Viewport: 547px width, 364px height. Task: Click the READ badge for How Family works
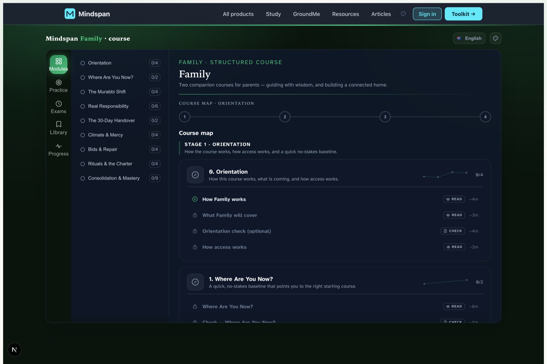[x=454, y=199]
